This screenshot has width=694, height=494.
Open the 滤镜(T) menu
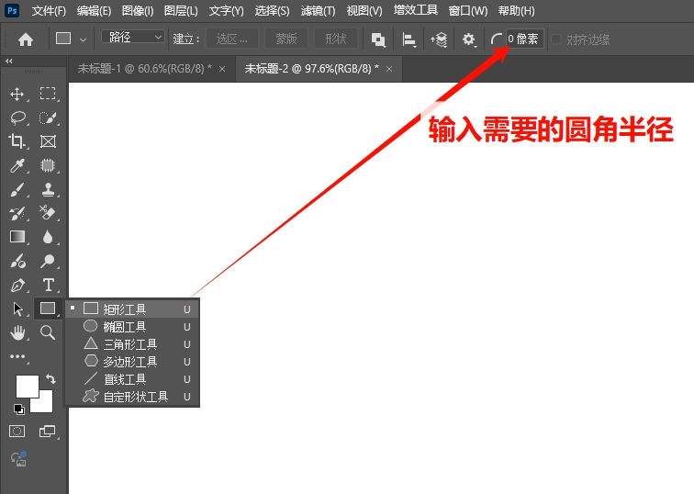[318, 11]
